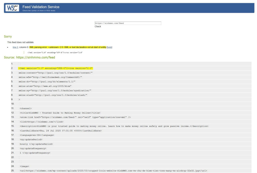The width and height of the screenshot is (257, 173).
Task: Click the atom:link href line 13
Action: coord(75,117)
